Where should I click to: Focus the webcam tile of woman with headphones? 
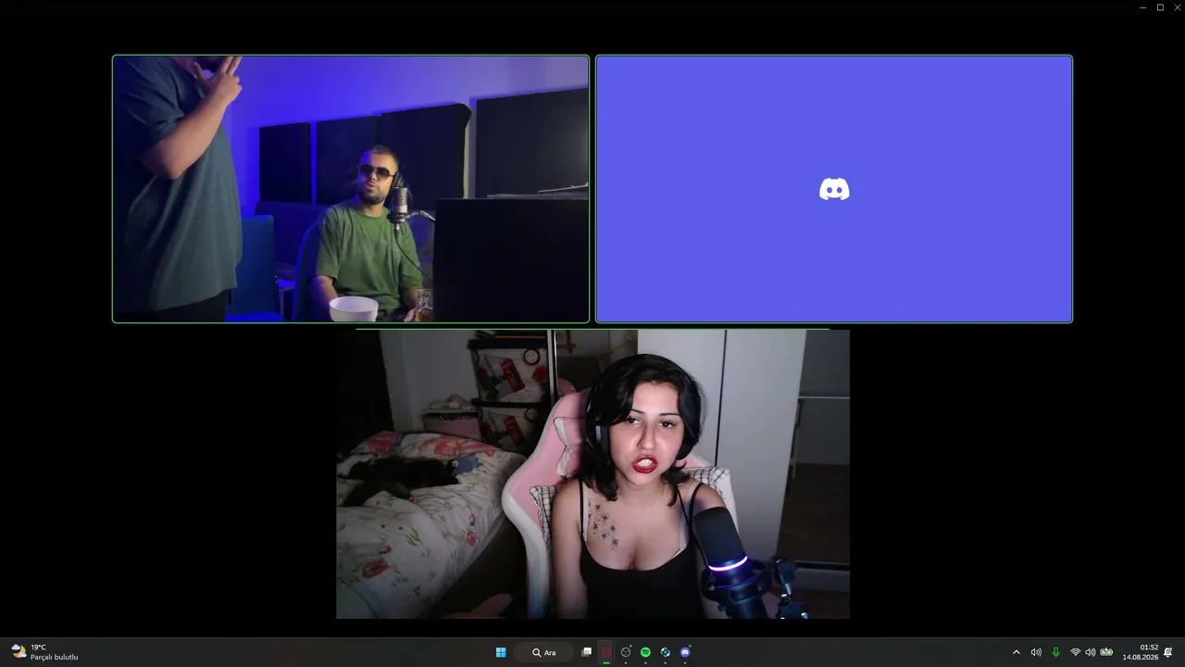tap(592, 474)
